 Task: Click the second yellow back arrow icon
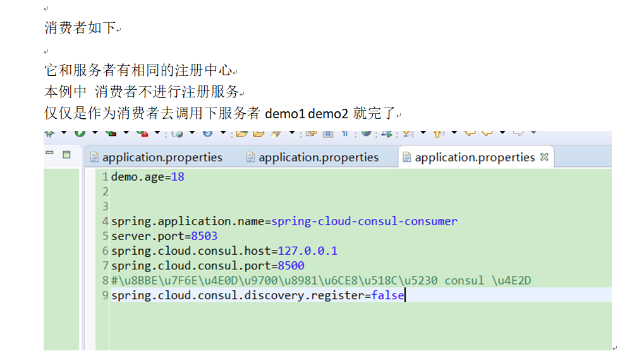(487, 133)
